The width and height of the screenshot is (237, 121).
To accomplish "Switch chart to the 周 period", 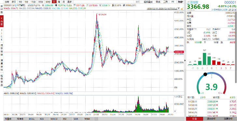I will (59, 2).
